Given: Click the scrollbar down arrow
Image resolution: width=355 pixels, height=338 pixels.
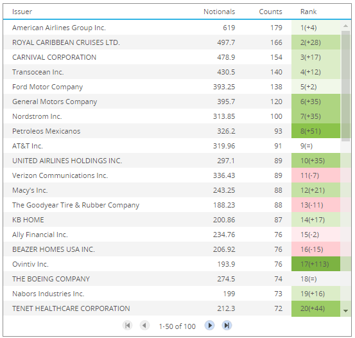Looking at the screenshot, I should [x=346, y=311].
